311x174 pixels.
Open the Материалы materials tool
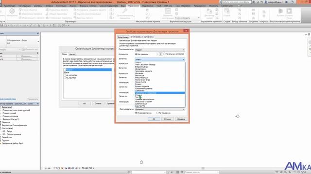[12, 13]
